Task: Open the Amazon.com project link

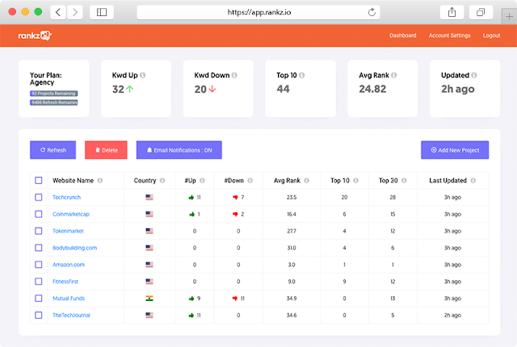Action: click(69, 265)
